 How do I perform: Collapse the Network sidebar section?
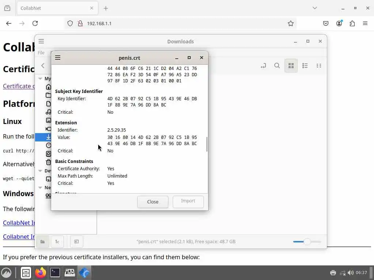point(40,188)
